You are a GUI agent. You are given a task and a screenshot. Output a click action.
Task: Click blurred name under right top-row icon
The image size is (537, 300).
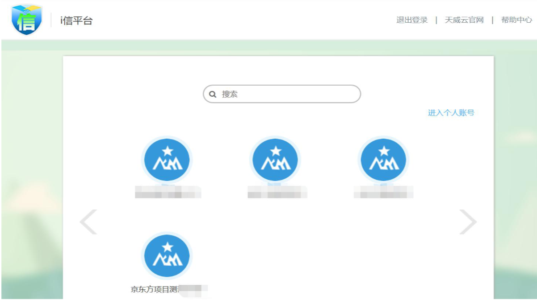383,192
